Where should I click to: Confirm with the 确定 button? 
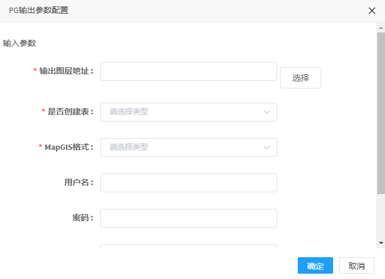pyautogui.click(x=315, y=265)
